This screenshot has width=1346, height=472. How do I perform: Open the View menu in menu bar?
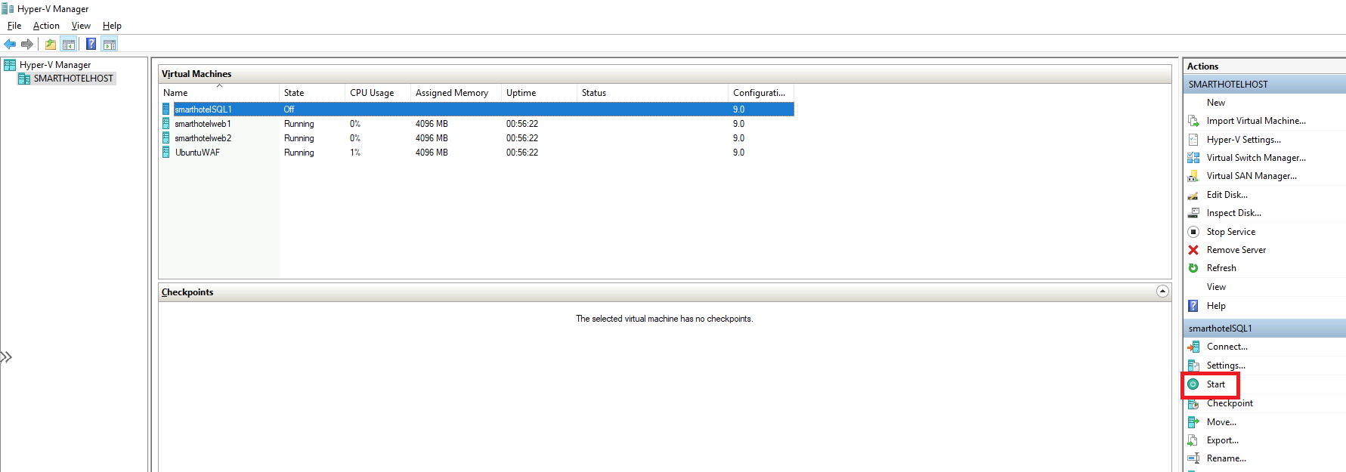(x=81, y=26)
